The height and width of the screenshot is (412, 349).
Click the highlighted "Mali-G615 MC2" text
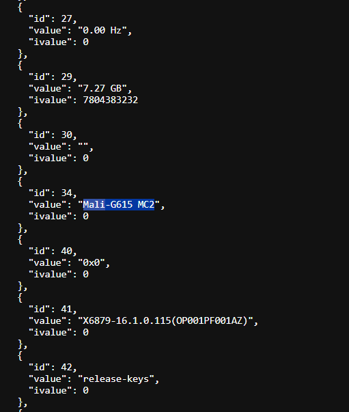119,205
